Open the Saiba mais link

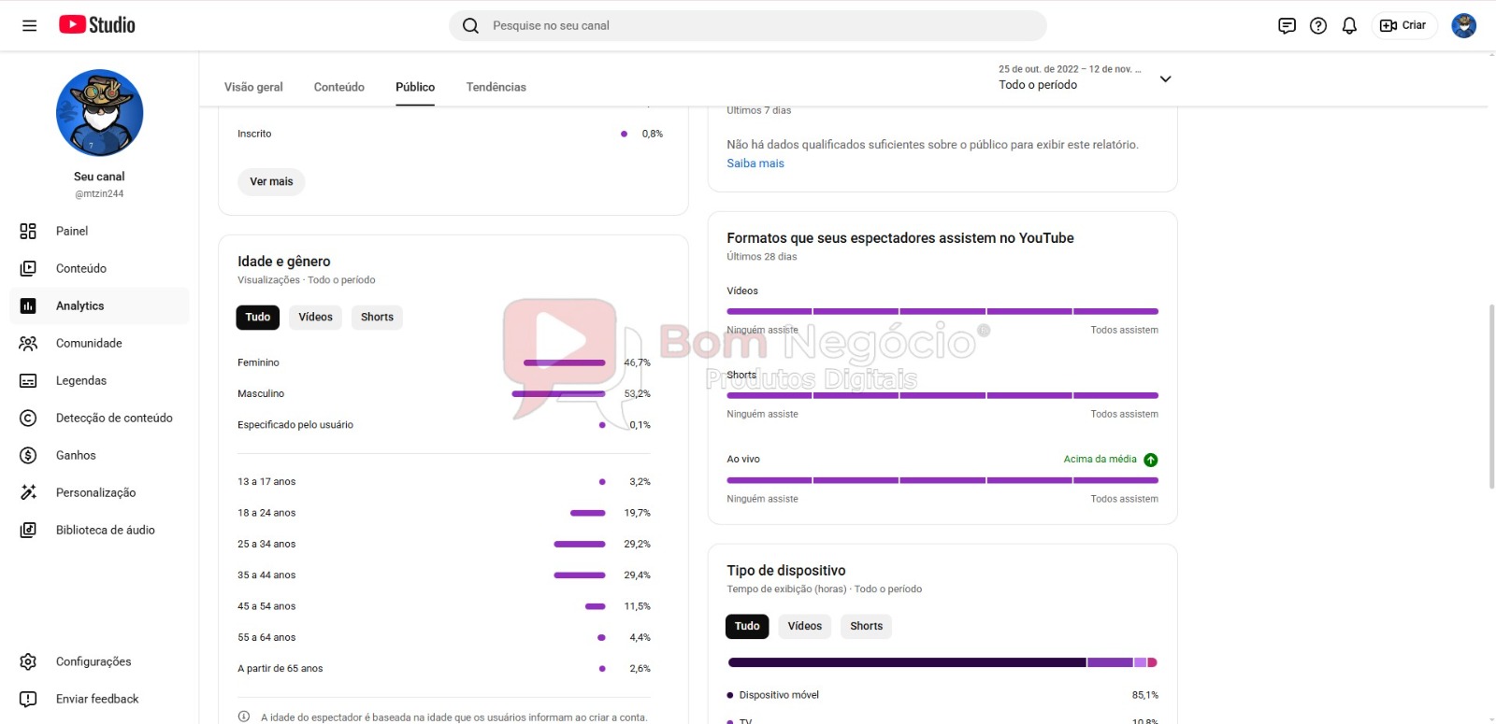pos(755,163)
